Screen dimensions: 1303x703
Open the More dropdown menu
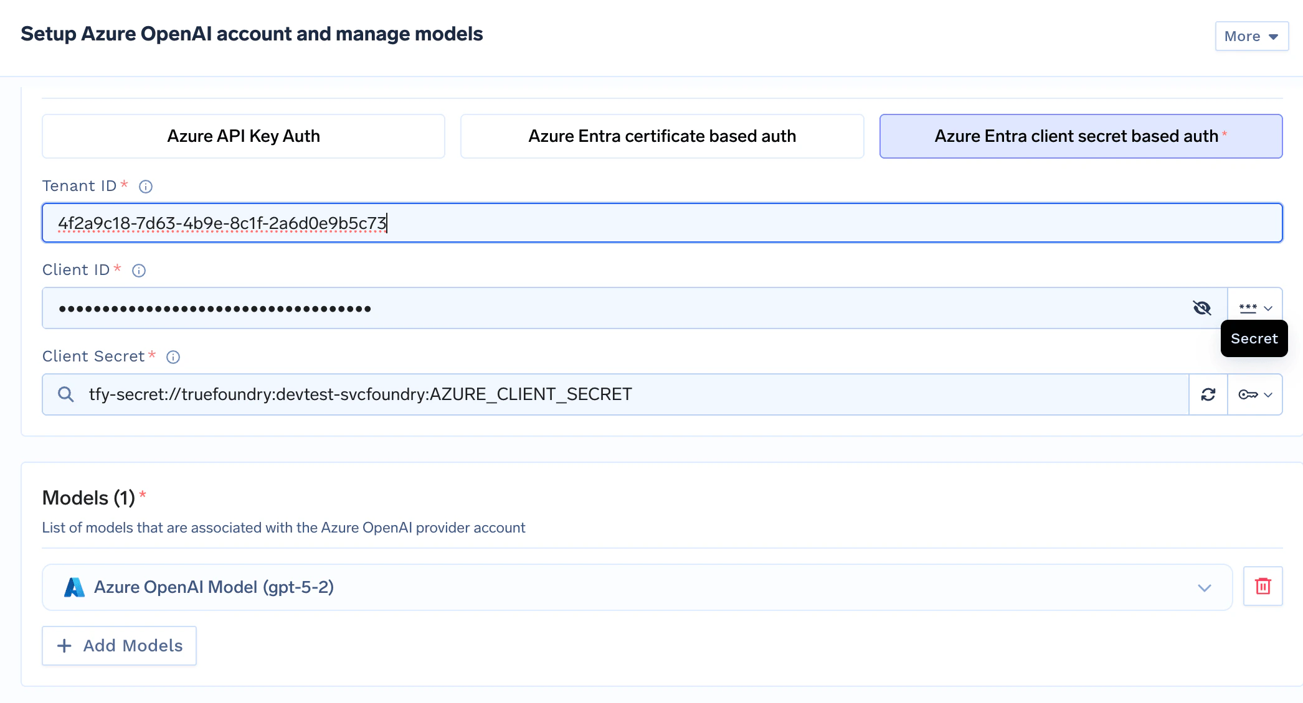[1251, 36]
